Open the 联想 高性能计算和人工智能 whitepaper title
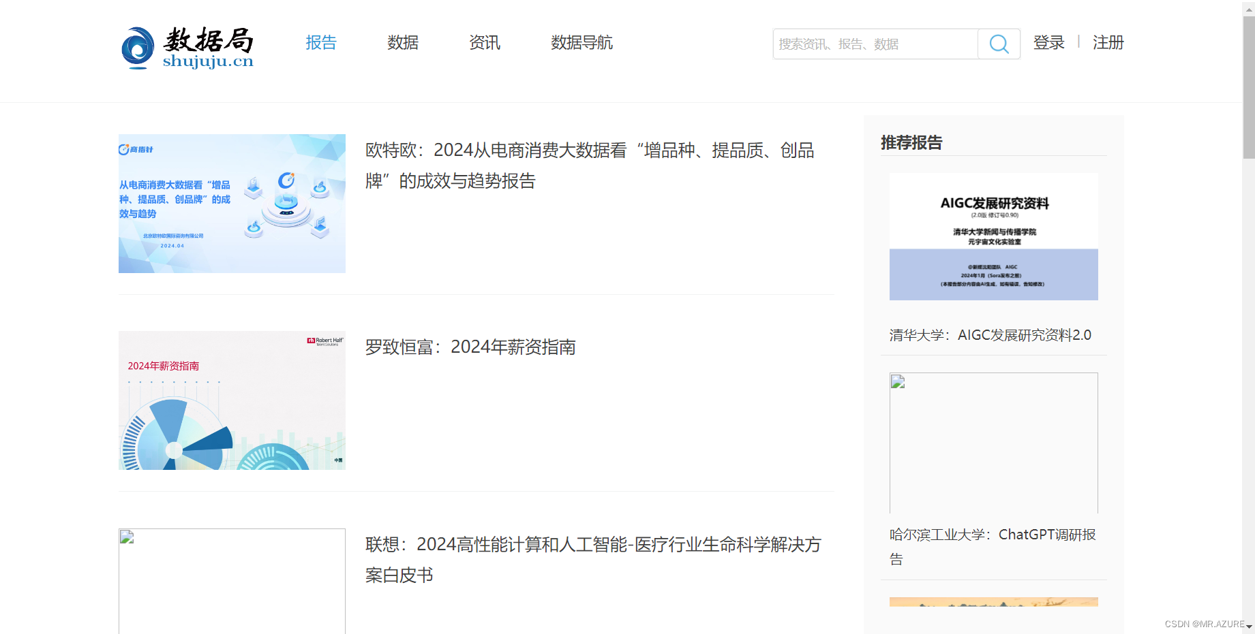The image size is (1255, 634). point(593,560)
